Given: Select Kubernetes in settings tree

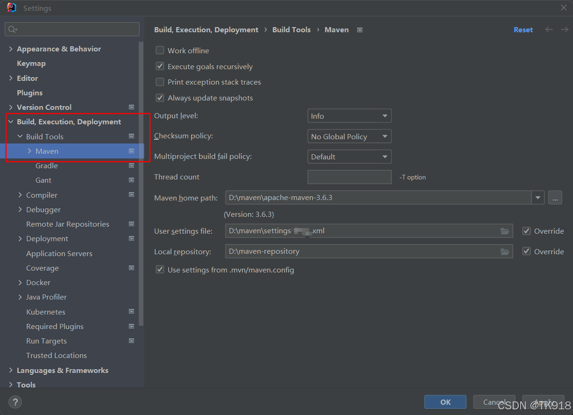Looking at the screenshot, I should tap(46, 312).
